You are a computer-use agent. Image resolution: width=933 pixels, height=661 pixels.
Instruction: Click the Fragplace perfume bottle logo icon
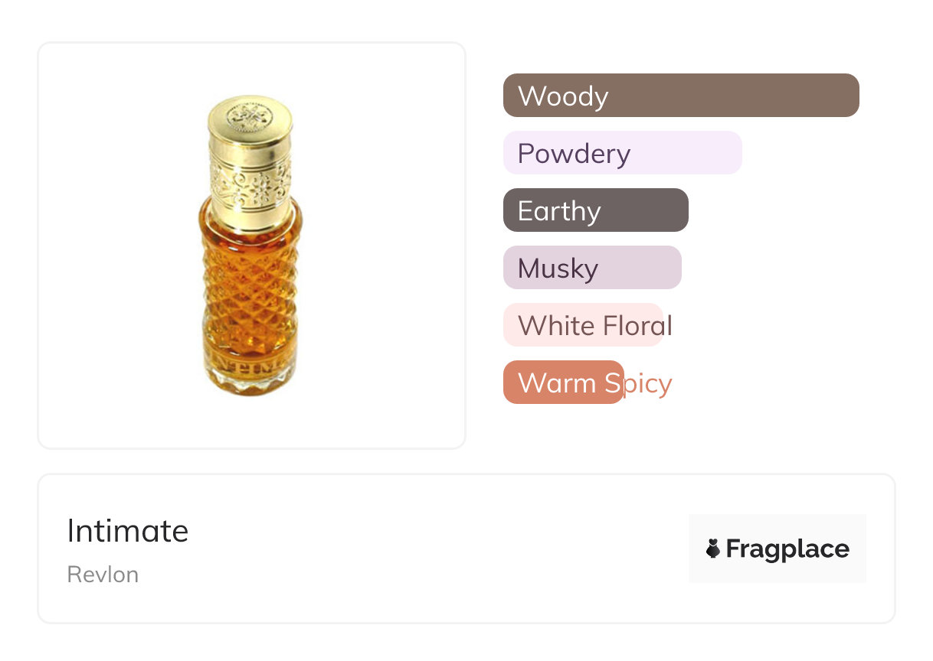[713, 549]
